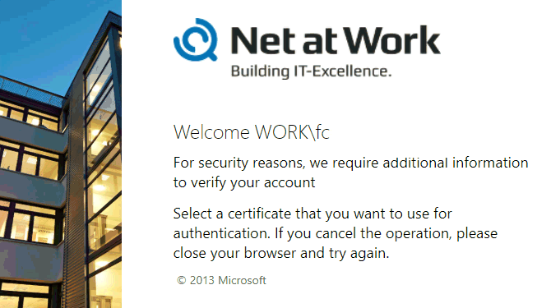
Task: Click the copyright symbol before 2013
Action: [x=181, y=281]
